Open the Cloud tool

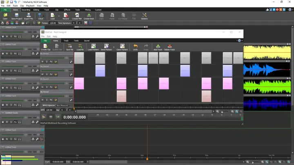click(40, 16)
